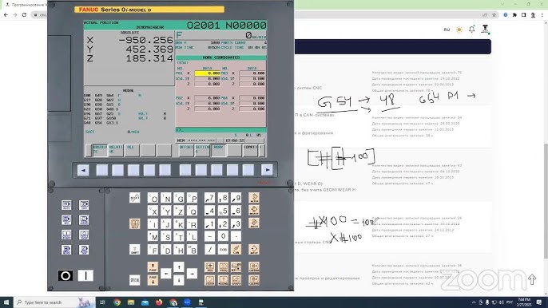Select the ALL soft key label
This screenshot has height=308, width=548.
(x=132, y=150)
